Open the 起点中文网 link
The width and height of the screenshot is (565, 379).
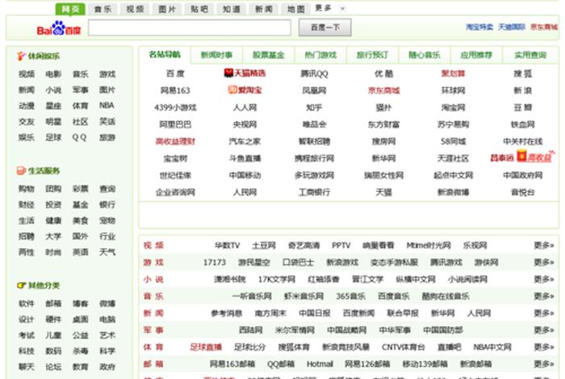point(454,175)
